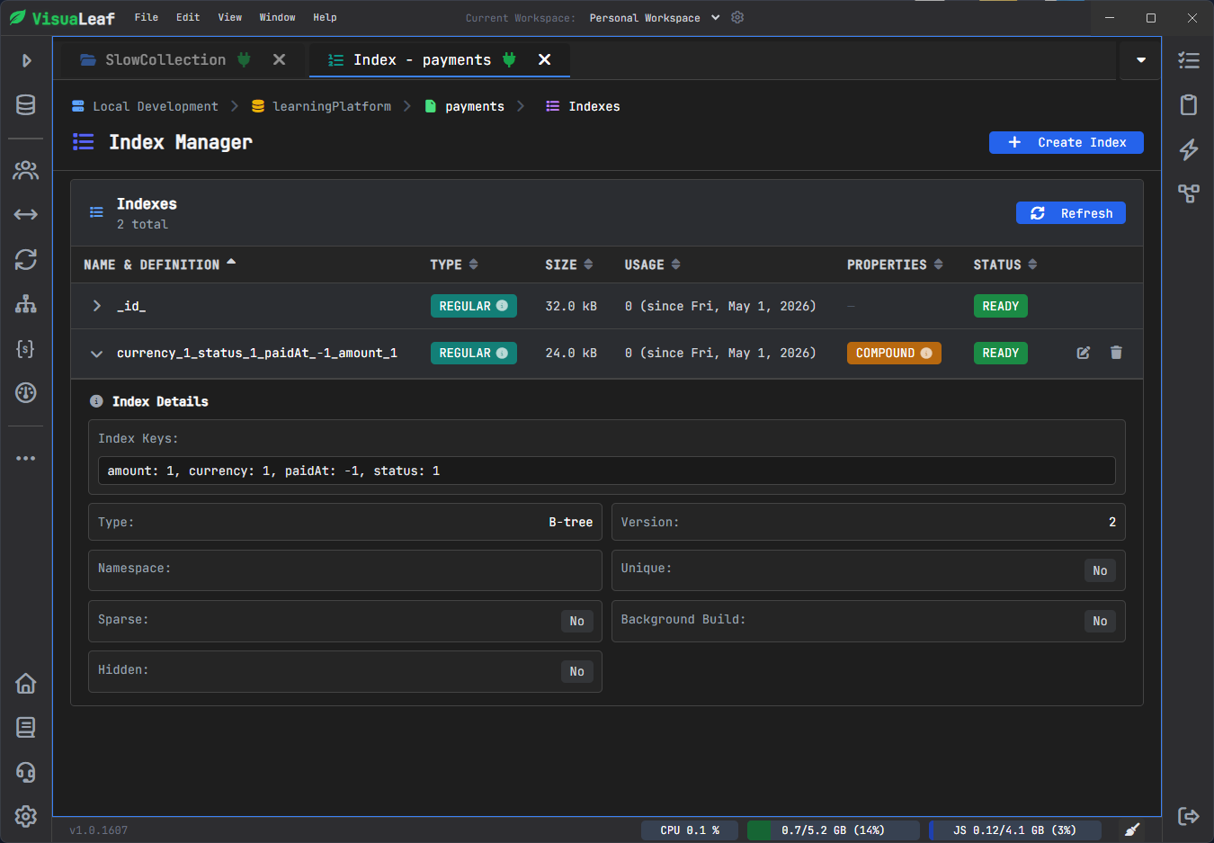Select the Index - payments tab
This screenshot has height=843, width=1214.
tap(422, 59)
